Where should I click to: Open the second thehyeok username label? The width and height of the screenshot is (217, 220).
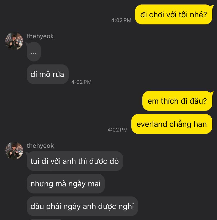40,146
